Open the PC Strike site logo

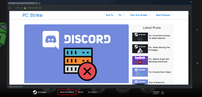tap(32, 15)
